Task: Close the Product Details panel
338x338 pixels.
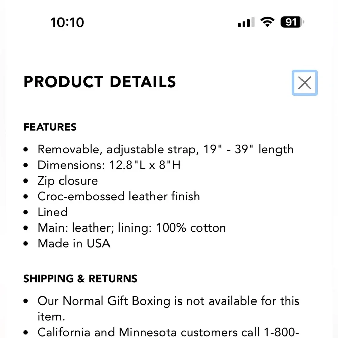Action: [x=305, y=82]
